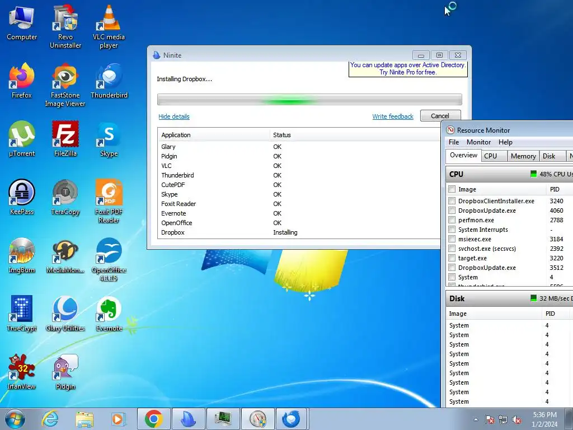Screen dimensions: 573x430
Task: Launch Evernote desktop shortcut
Action: tap(109, 314)
